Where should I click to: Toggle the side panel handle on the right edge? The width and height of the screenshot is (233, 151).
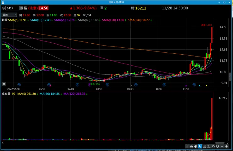230,77
